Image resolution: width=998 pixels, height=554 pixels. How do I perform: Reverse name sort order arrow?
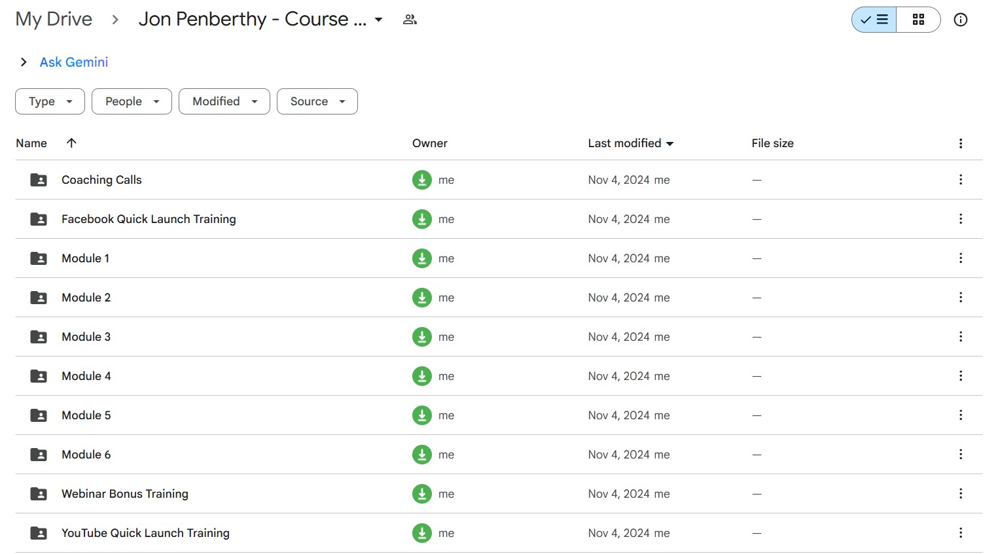point(71,143)
